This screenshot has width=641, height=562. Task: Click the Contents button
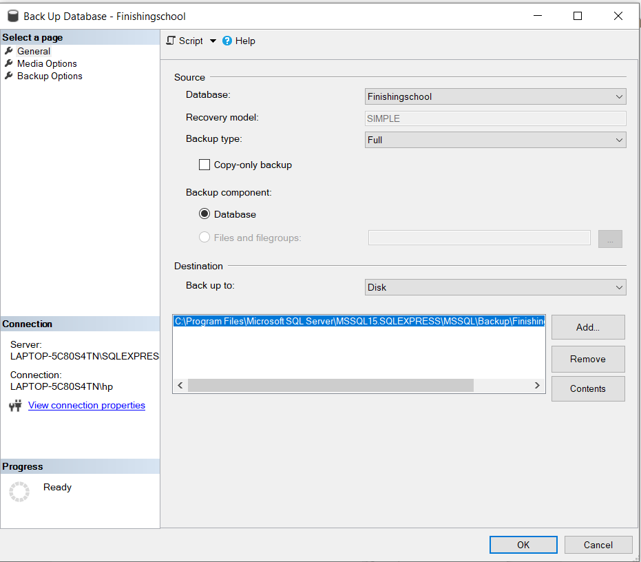588,388
